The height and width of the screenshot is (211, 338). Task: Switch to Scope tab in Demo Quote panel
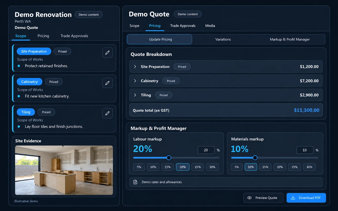(134, 26)
